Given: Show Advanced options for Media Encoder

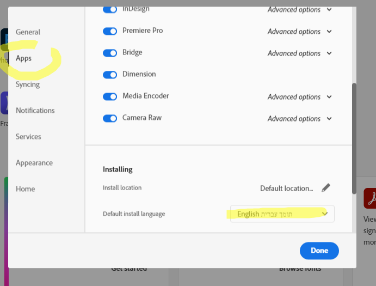Looking at the screenshot, I should [299, 97].
